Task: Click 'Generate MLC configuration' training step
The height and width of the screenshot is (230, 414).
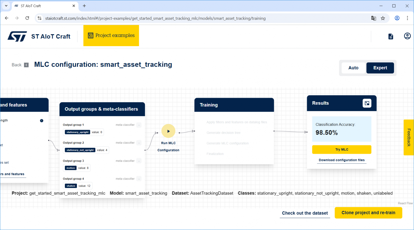Action: tap(227, 143)
